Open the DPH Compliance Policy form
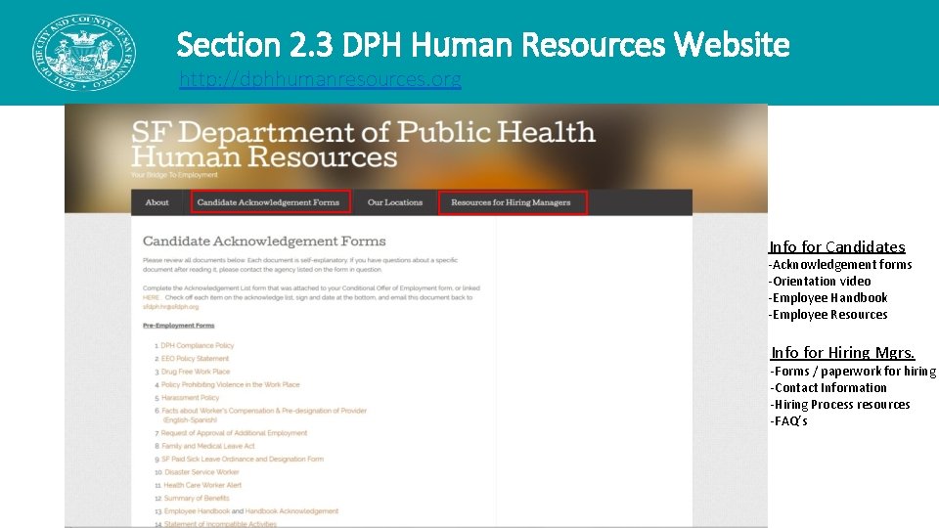 coord(197,345)
